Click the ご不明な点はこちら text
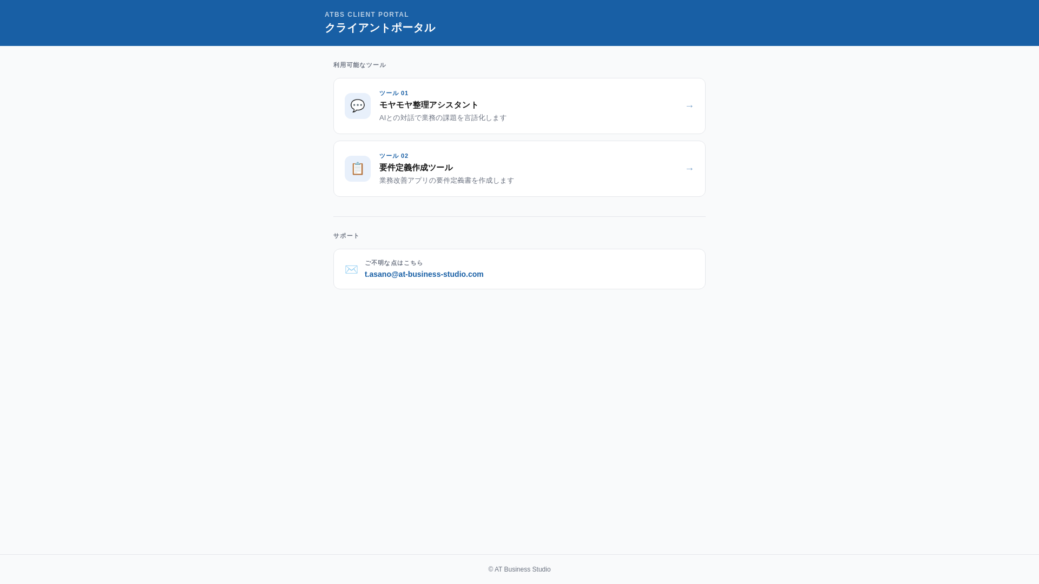This screenshot has width=1039, height=584. [394, 263]
